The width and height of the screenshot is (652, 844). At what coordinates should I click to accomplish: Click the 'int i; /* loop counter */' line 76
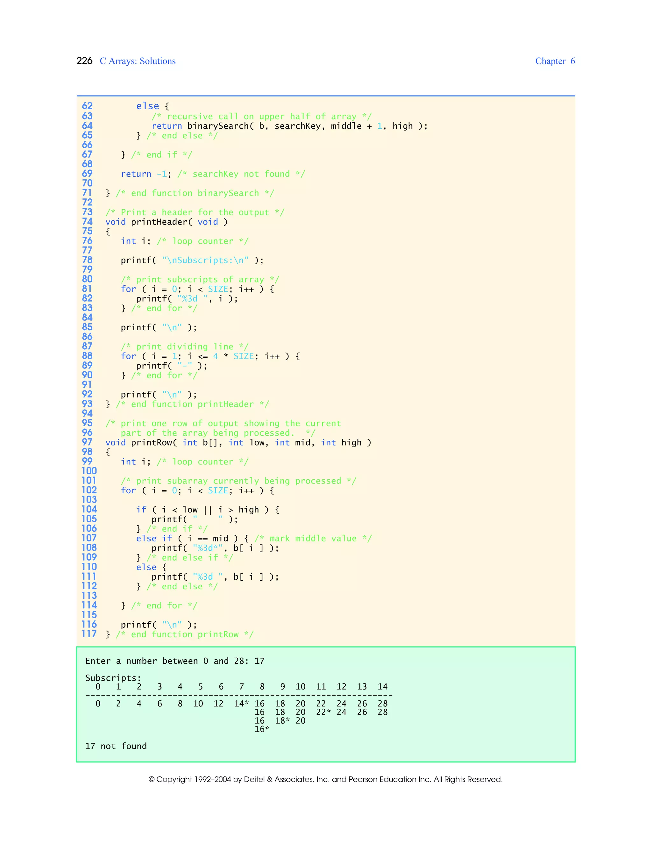[185, 241]
